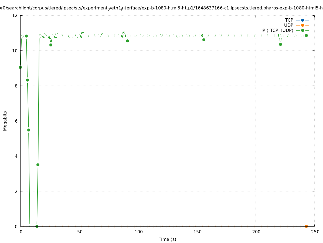Click the green dip point near 90 seconds
This screenshot has height=243, width=323.
[x=127, y=41]
